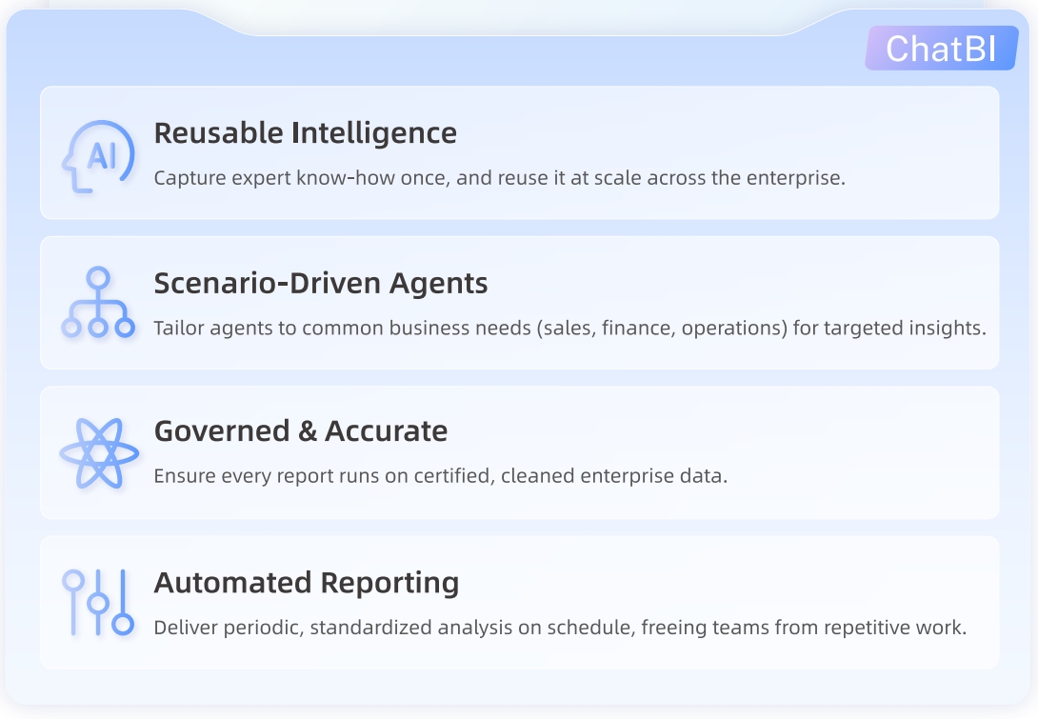The width and height of the screenshot is (1038, 719).
Task: Click the atom icon beside Governed & Accurate
Action: [x=98, y=453]
